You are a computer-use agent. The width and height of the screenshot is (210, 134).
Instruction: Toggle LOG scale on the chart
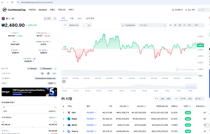point(196,25)
